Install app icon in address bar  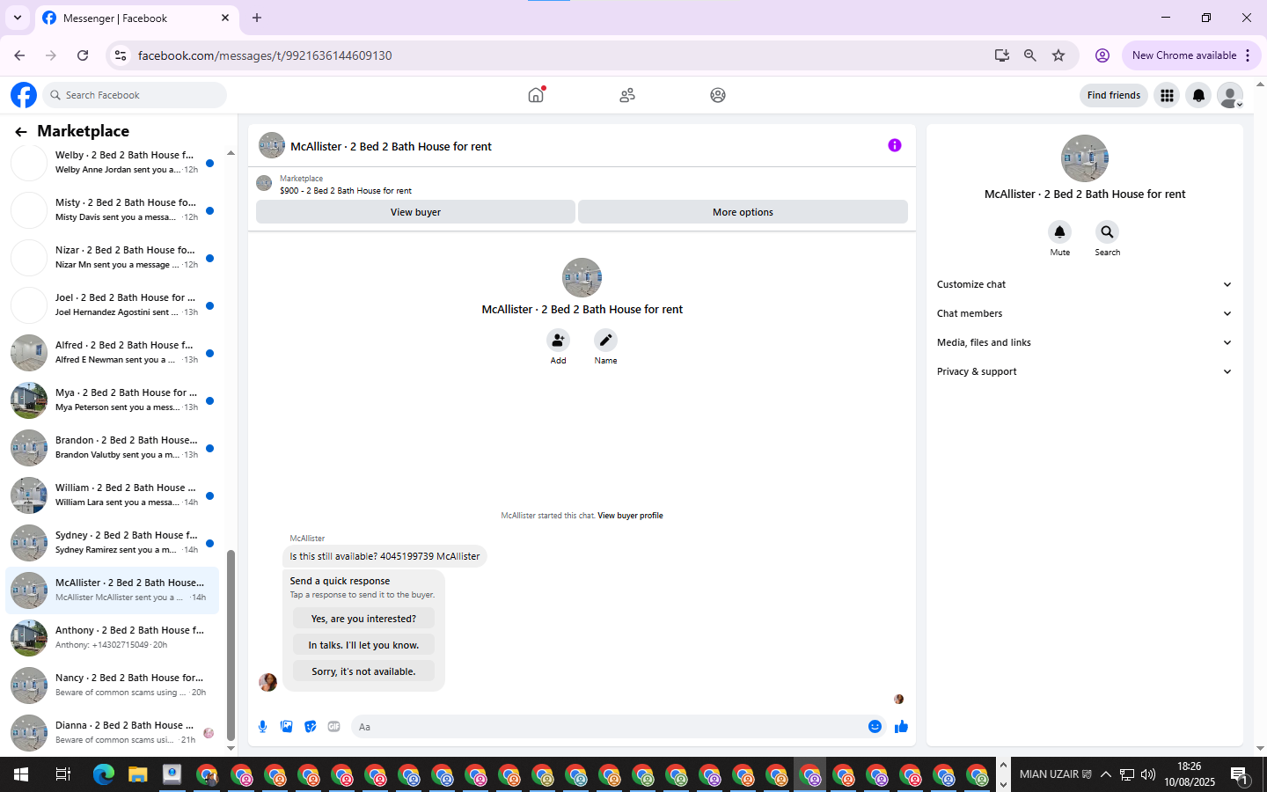[x=1001, y=55]
